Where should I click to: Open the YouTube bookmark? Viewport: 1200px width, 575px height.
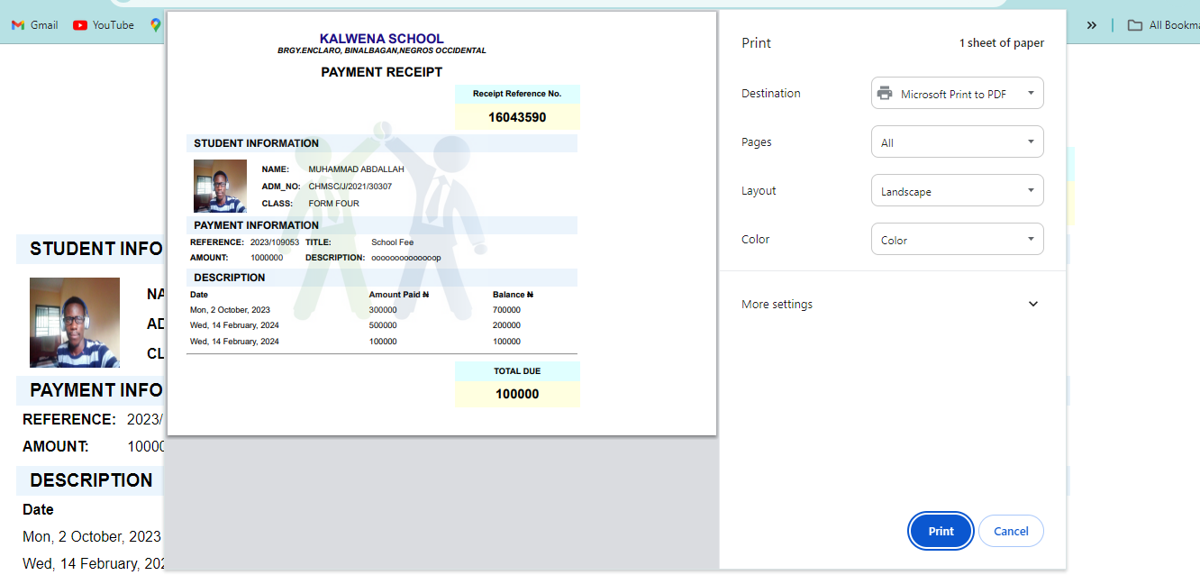click(x=104, y=25)
